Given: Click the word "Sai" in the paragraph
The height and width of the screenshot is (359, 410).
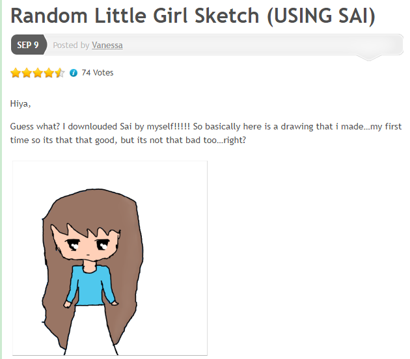Looking at the screenshot, I should [x=126, y=126].
